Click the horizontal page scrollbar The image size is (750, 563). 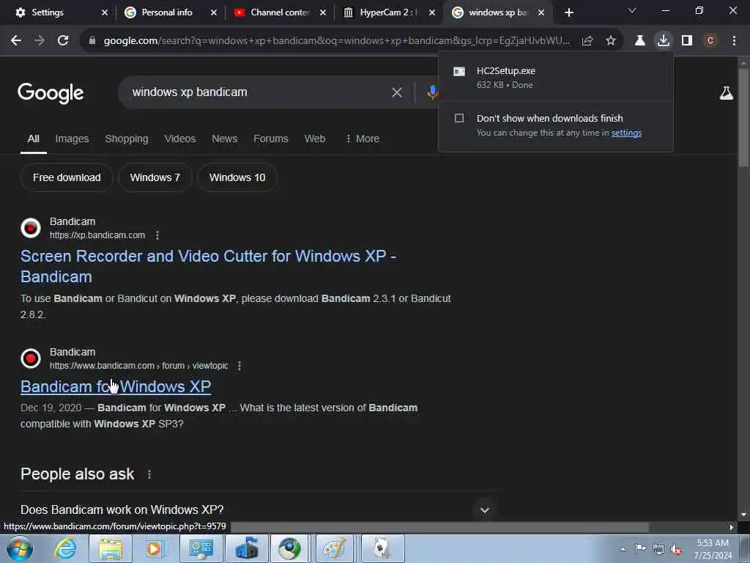click(440, 527)
